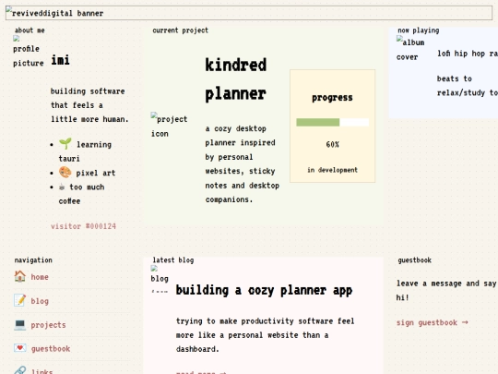Click the in development status text

coord(332,170)
